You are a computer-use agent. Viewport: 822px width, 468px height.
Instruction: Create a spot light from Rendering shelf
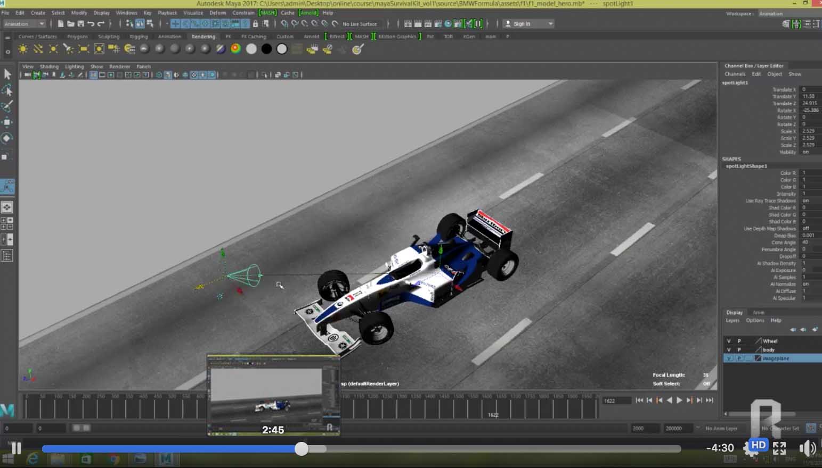[68, 49]
